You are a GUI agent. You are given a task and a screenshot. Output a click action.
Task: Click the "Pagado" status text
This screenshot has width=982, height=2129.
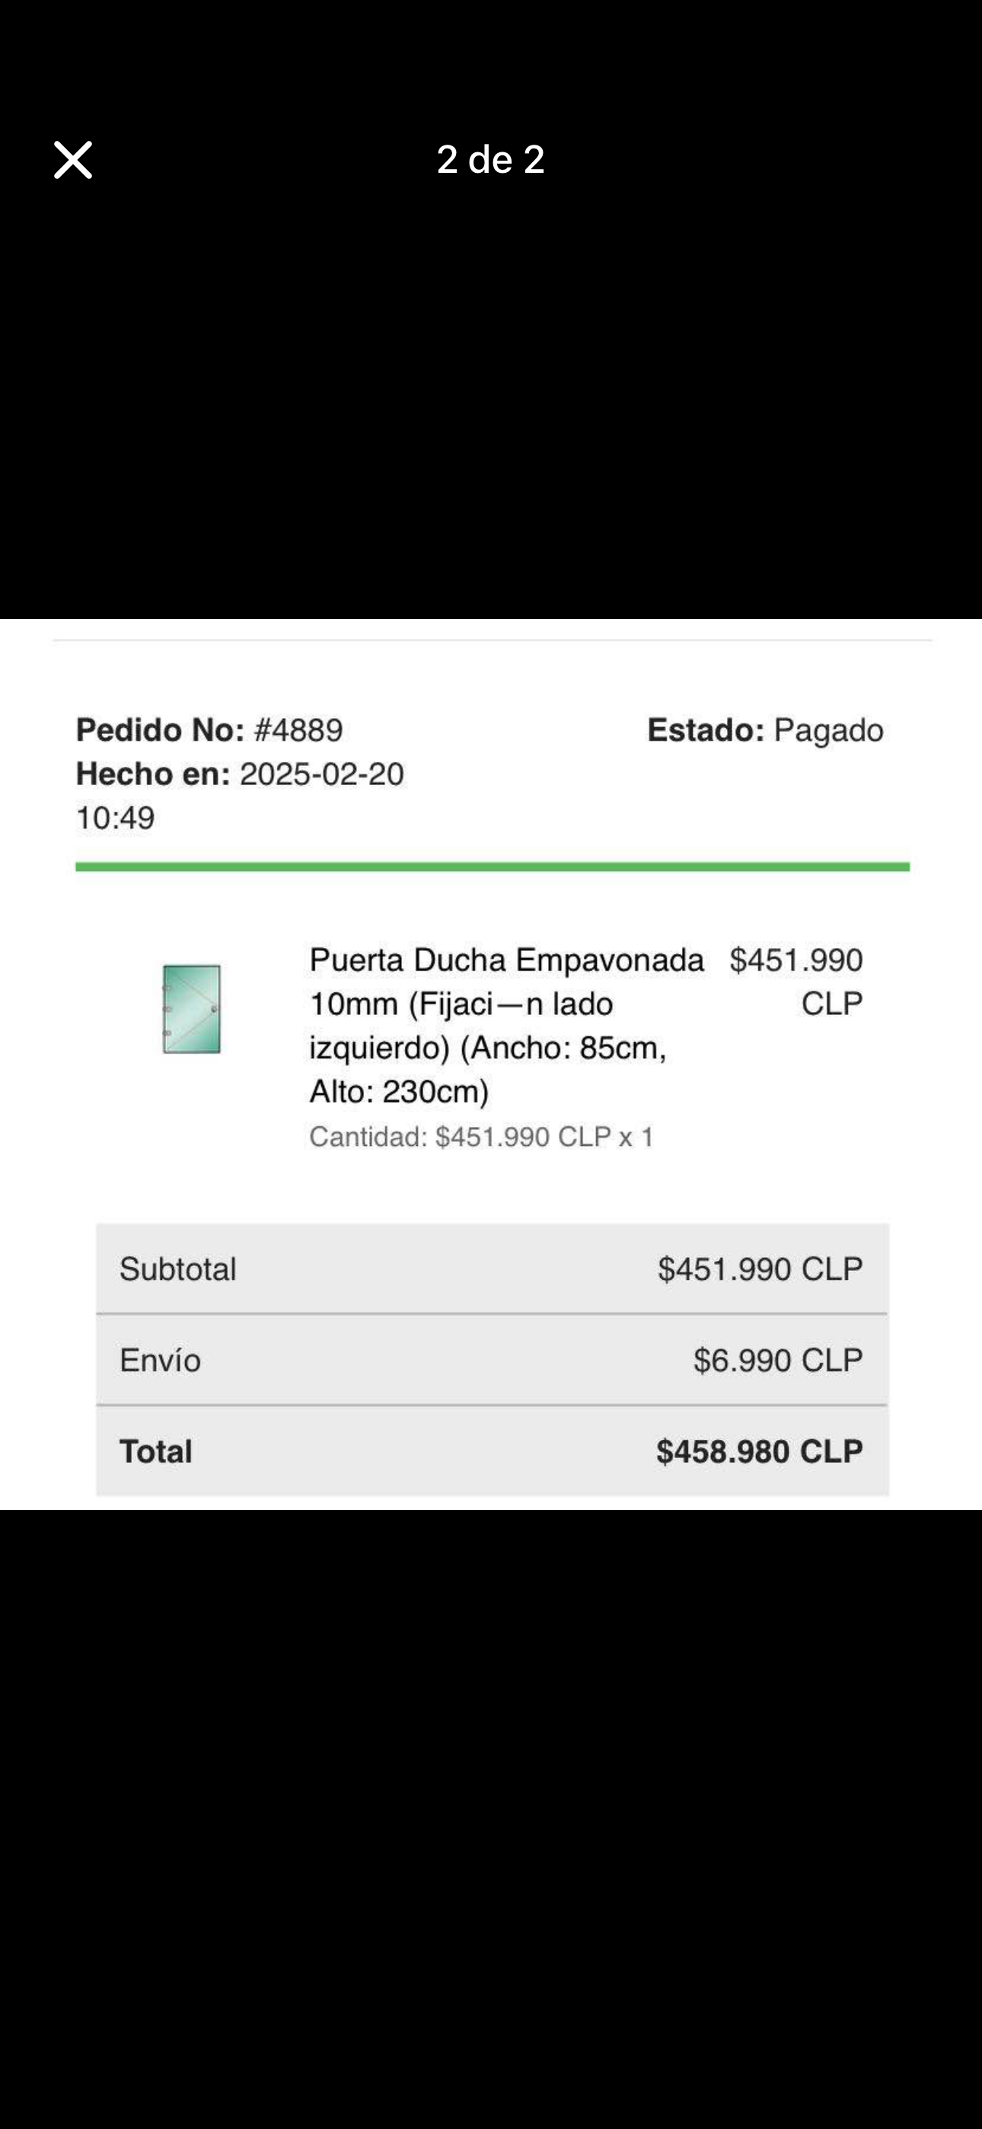[x=828, y=730]
